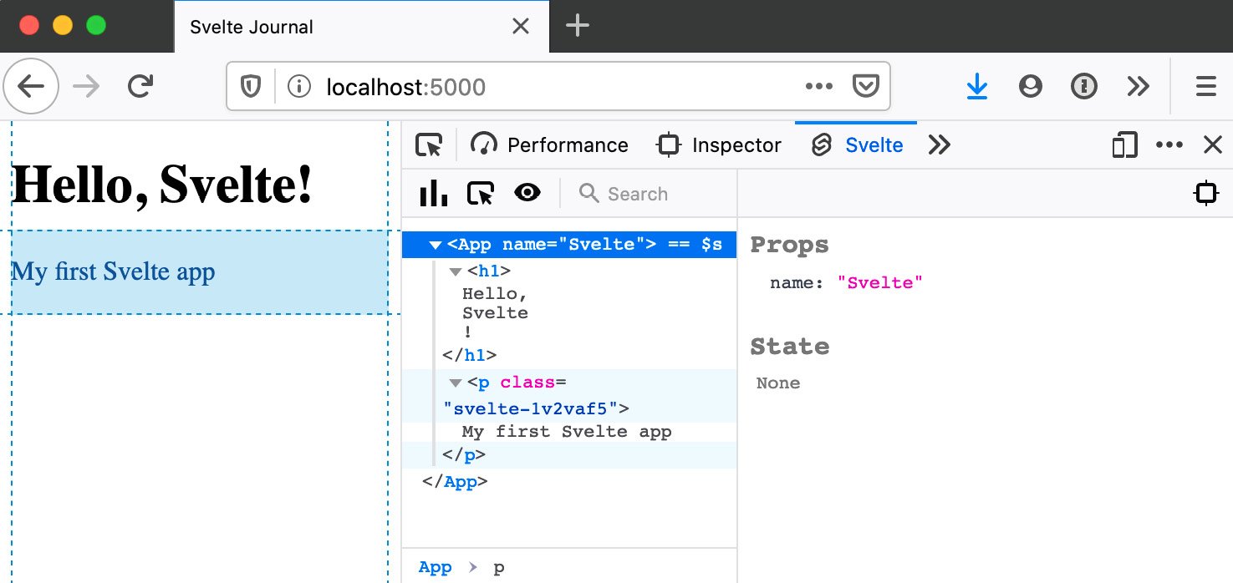The height and width of the screenshot is (583, 1233).
Task: Go back to the previous page
Action: [31, 86]
